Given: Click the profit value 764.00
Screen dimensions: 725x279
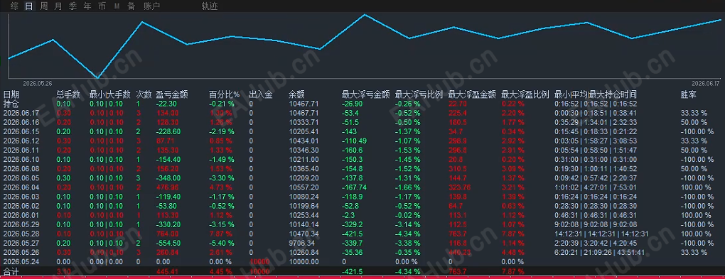Looking at the screenshot, I should click(167, 234).
